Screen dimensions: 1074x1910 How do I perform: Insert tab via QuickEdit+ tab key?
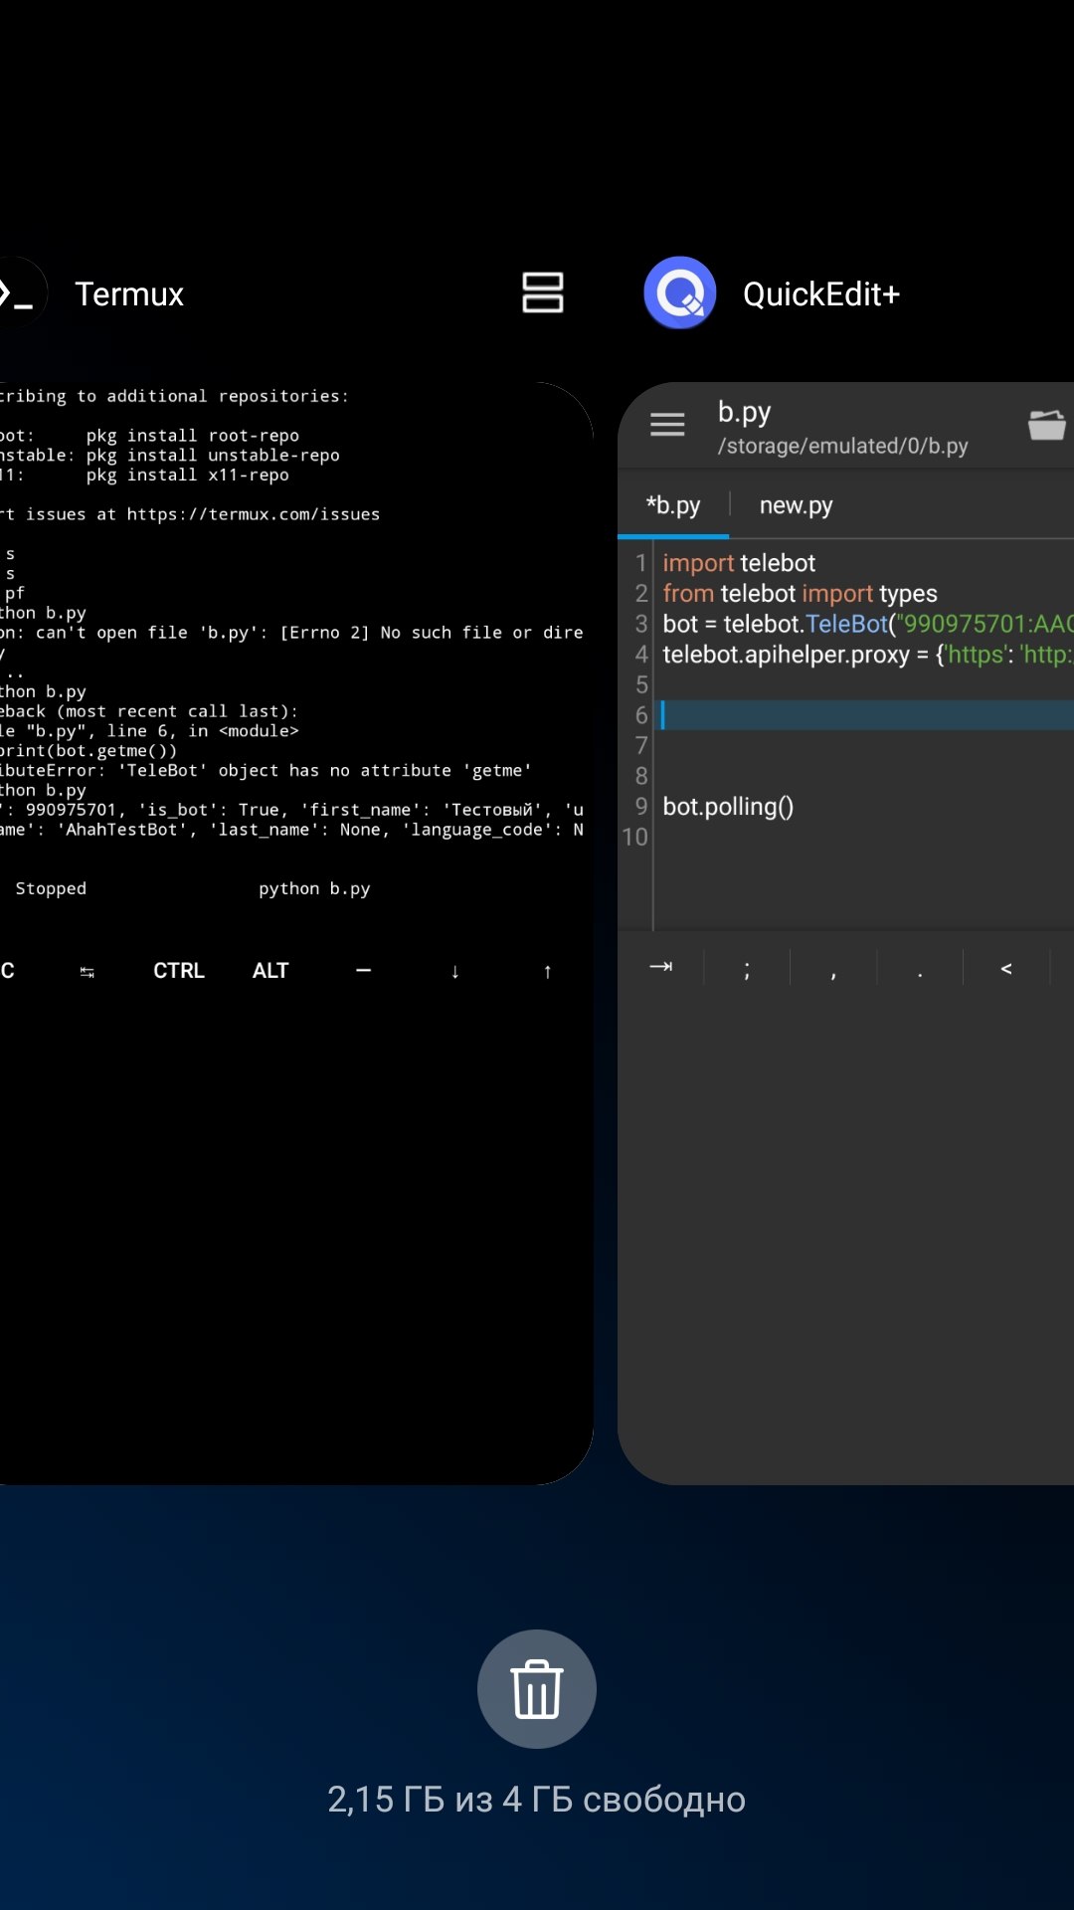point(660,967)
